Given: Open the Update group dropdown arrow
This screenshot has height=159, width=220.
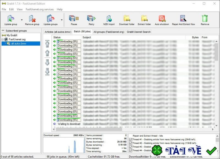Looking at the screenshot, I should tap(21, 20).
